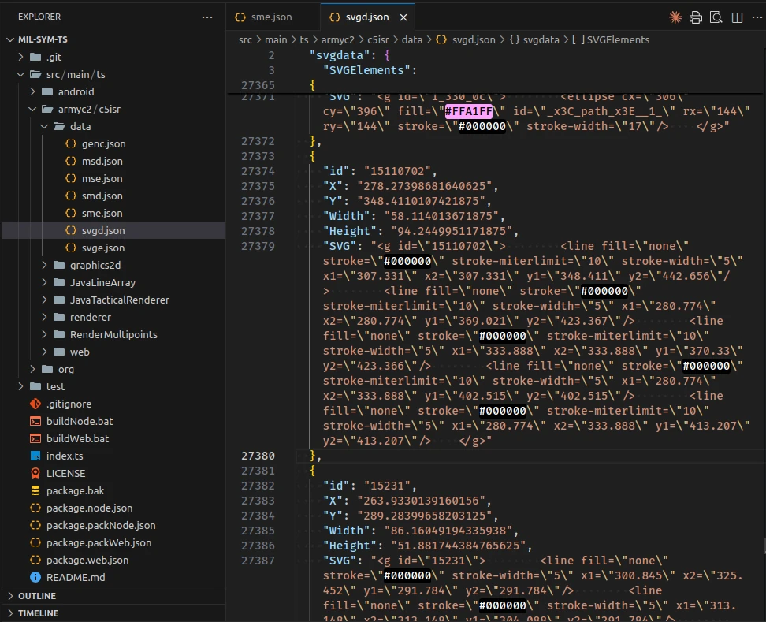
Task: Collapse the data folder in Explorer
Action: coord(45,126)
